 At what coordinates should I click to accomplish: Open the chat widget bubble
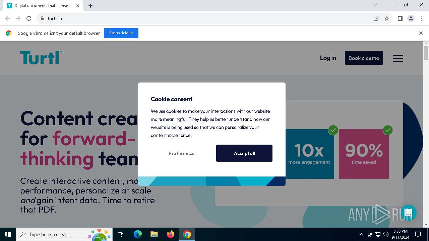coord(408,213)
